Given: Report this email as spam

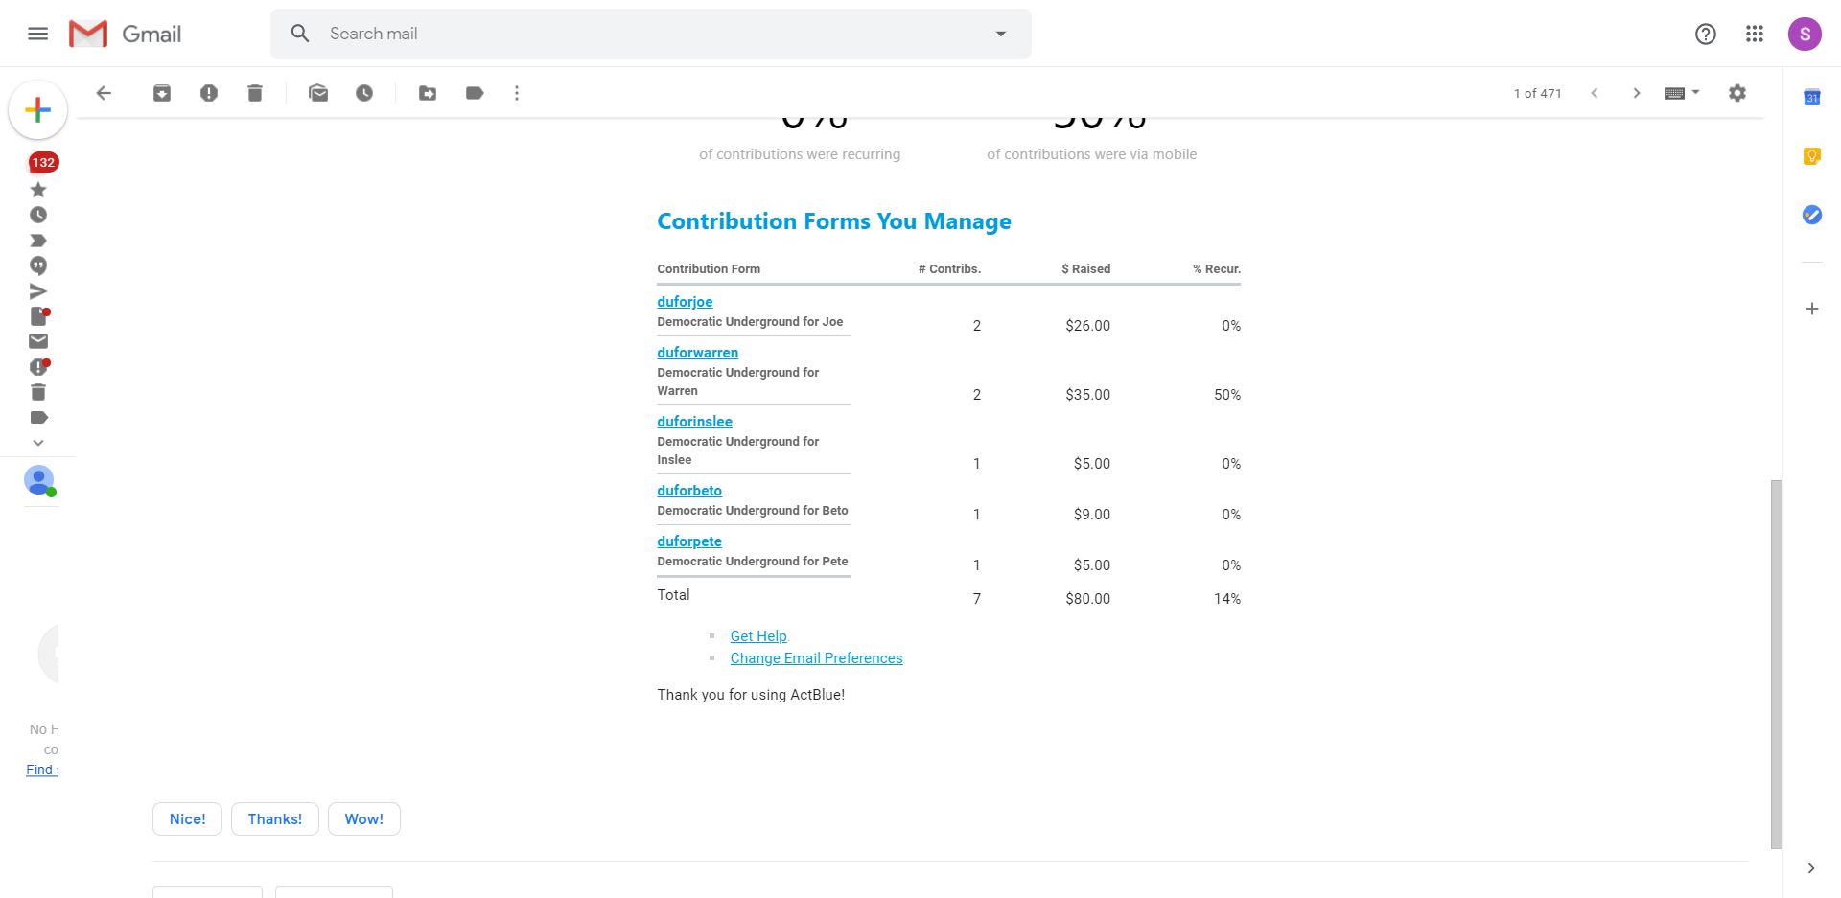Looking at the screenshot, I should 209,93.
